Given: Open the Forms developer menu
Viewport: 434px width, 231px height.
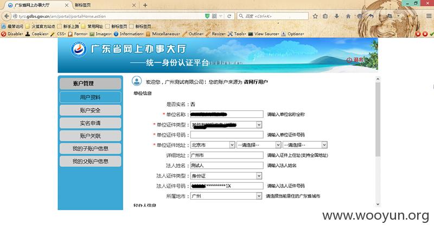Looking at the screenshot, I should coord(78,34).
